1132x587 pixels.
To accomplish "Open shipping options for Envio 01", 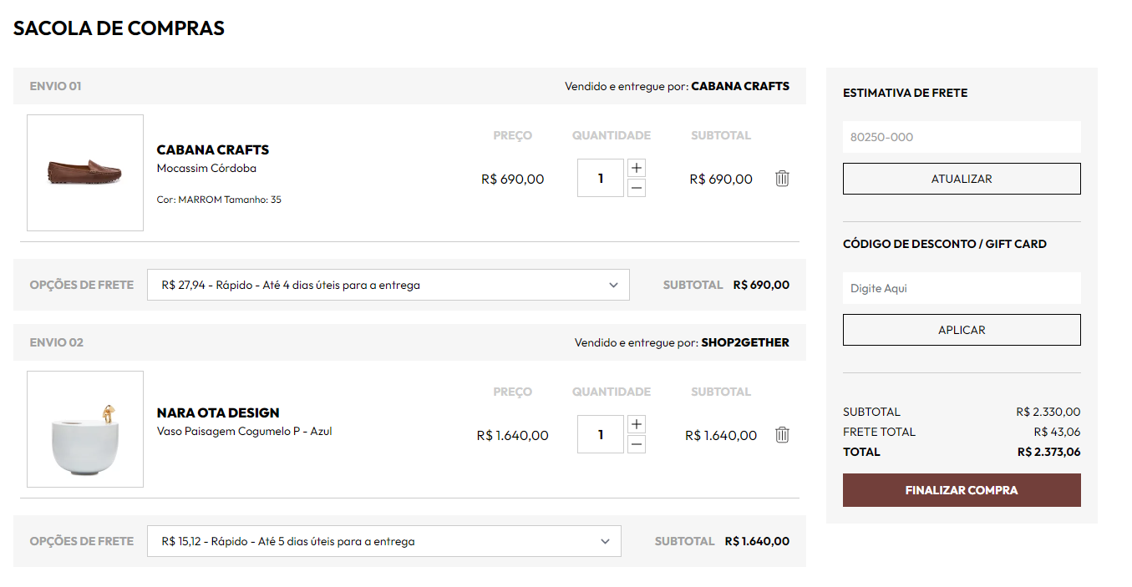I will point(388,285).
